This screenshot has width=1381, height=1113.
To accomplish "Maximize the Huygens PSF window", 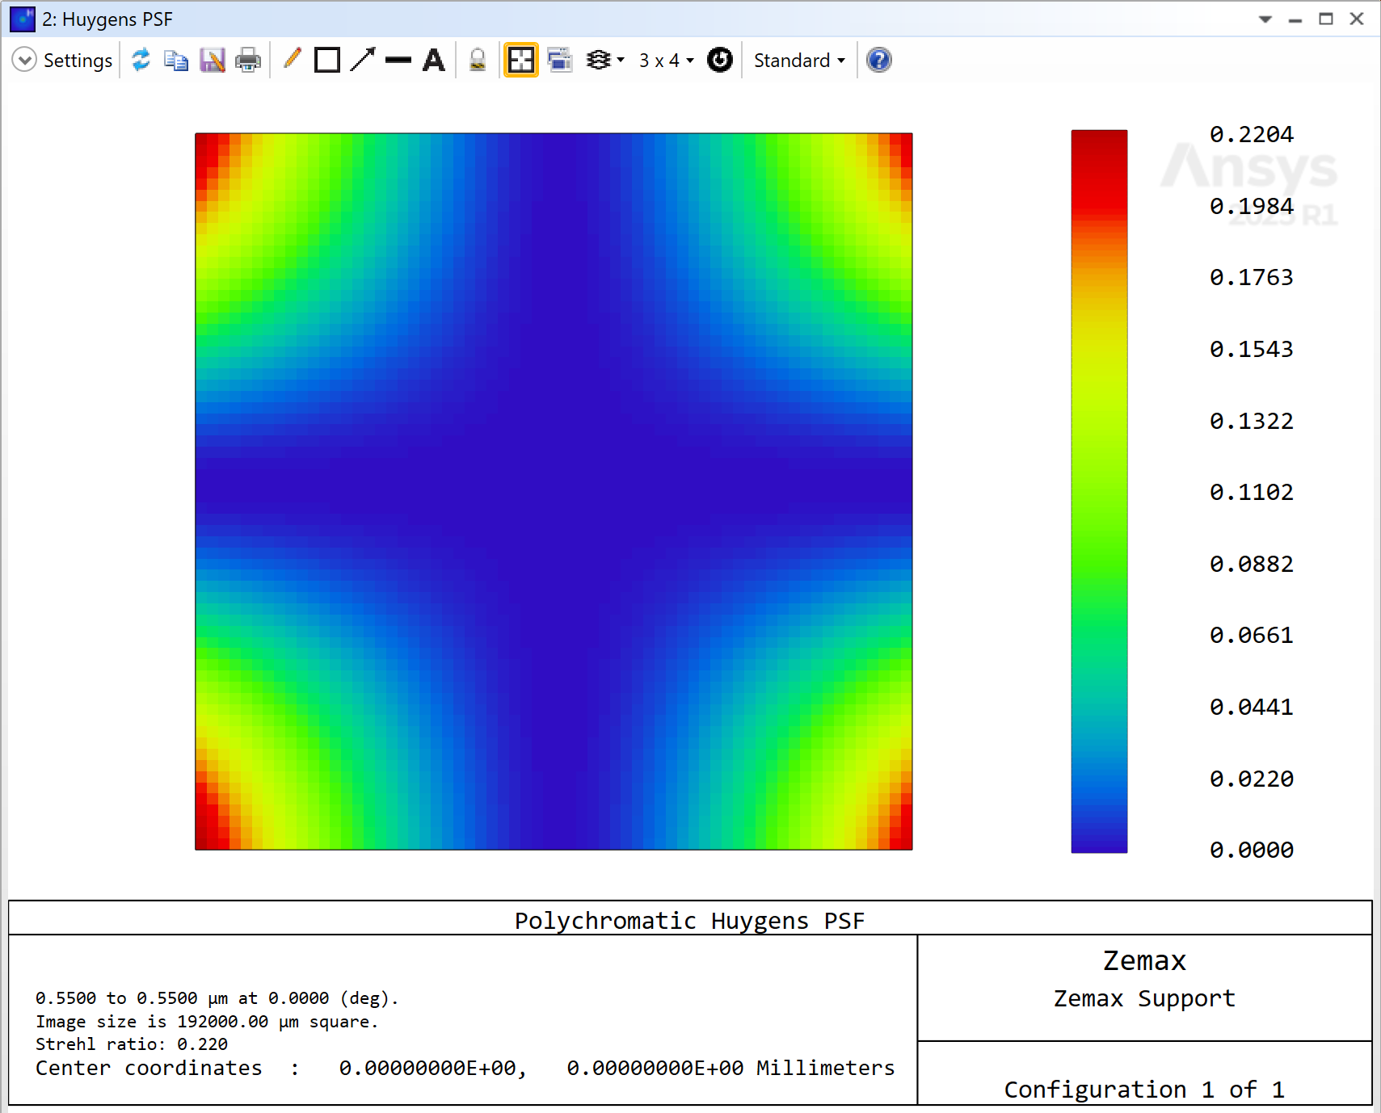I will coord(1326,19).
